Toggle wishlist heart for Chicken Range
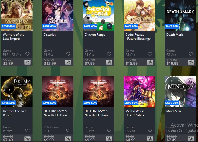The height and width of the screenshot is (142, 198). click(109, 54)
